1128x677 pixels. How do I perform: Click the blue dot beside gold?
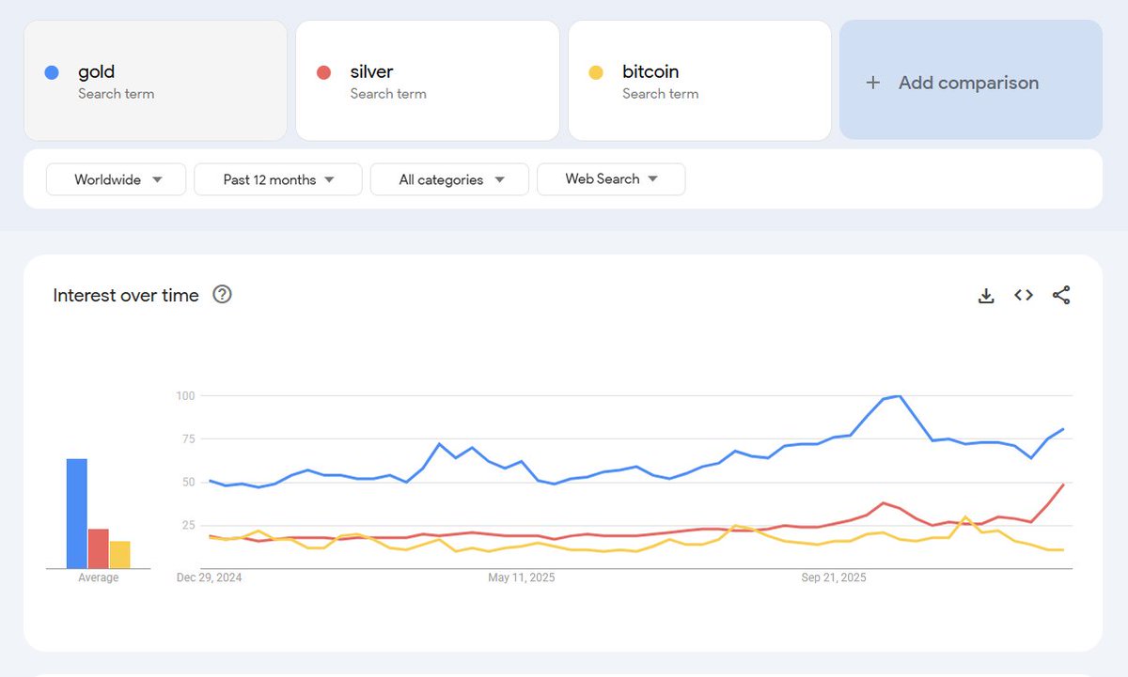point(52,72)
